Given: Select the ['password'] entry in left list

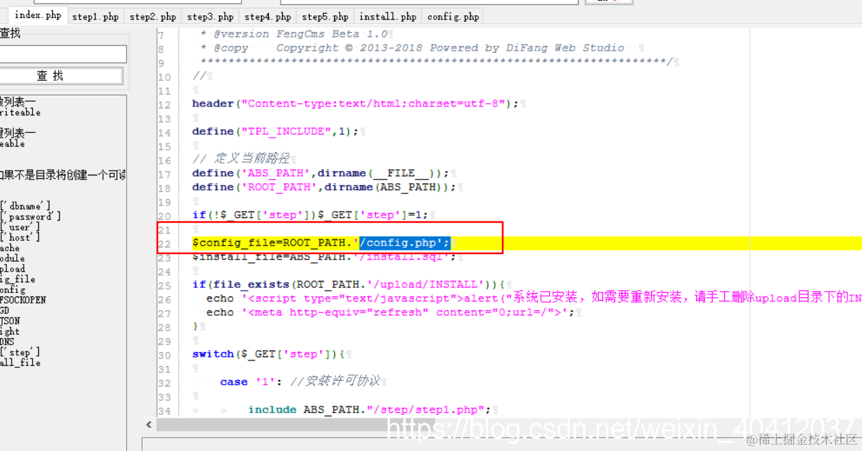Looking at the screenshot, I should [31, 216].
